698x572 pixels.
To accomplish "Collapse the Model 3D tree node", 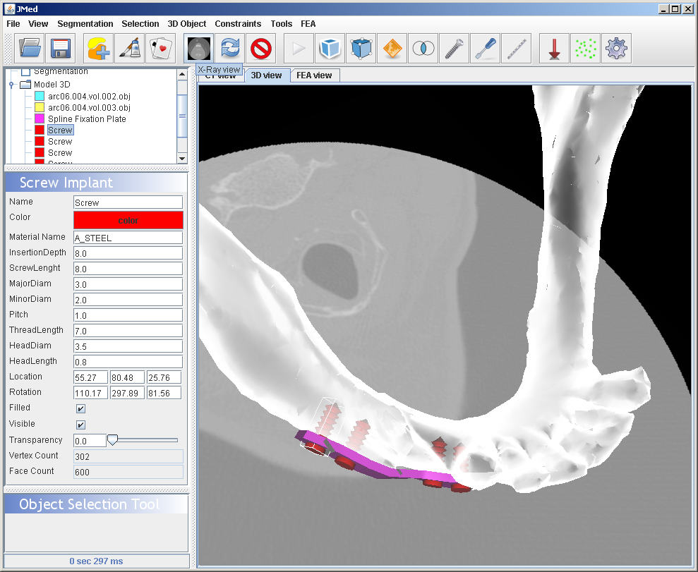I will pos(11,85).
